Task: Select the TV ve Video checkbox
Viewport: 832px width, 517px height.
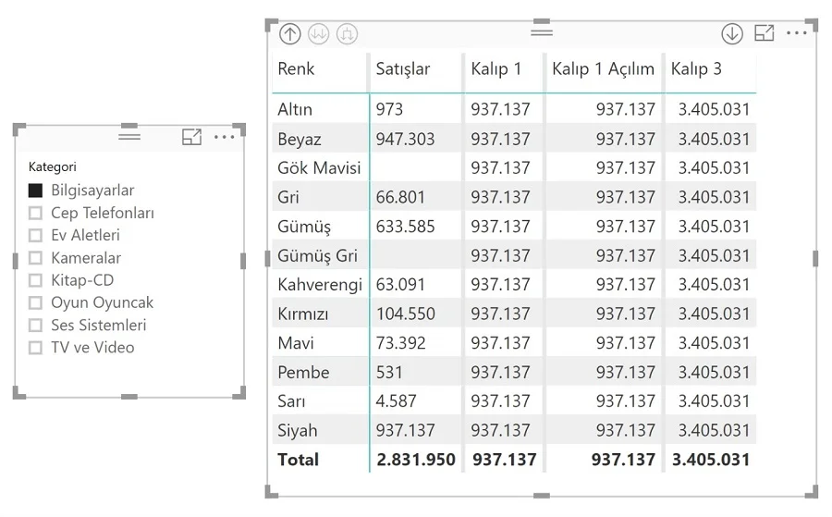Action: 36,348
